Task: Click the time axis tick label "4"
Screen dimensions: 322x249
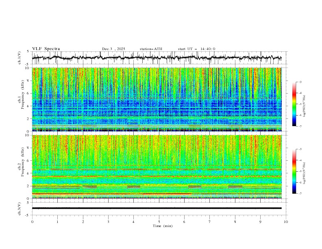Action: pyautogui.click(x=133, y=222)
